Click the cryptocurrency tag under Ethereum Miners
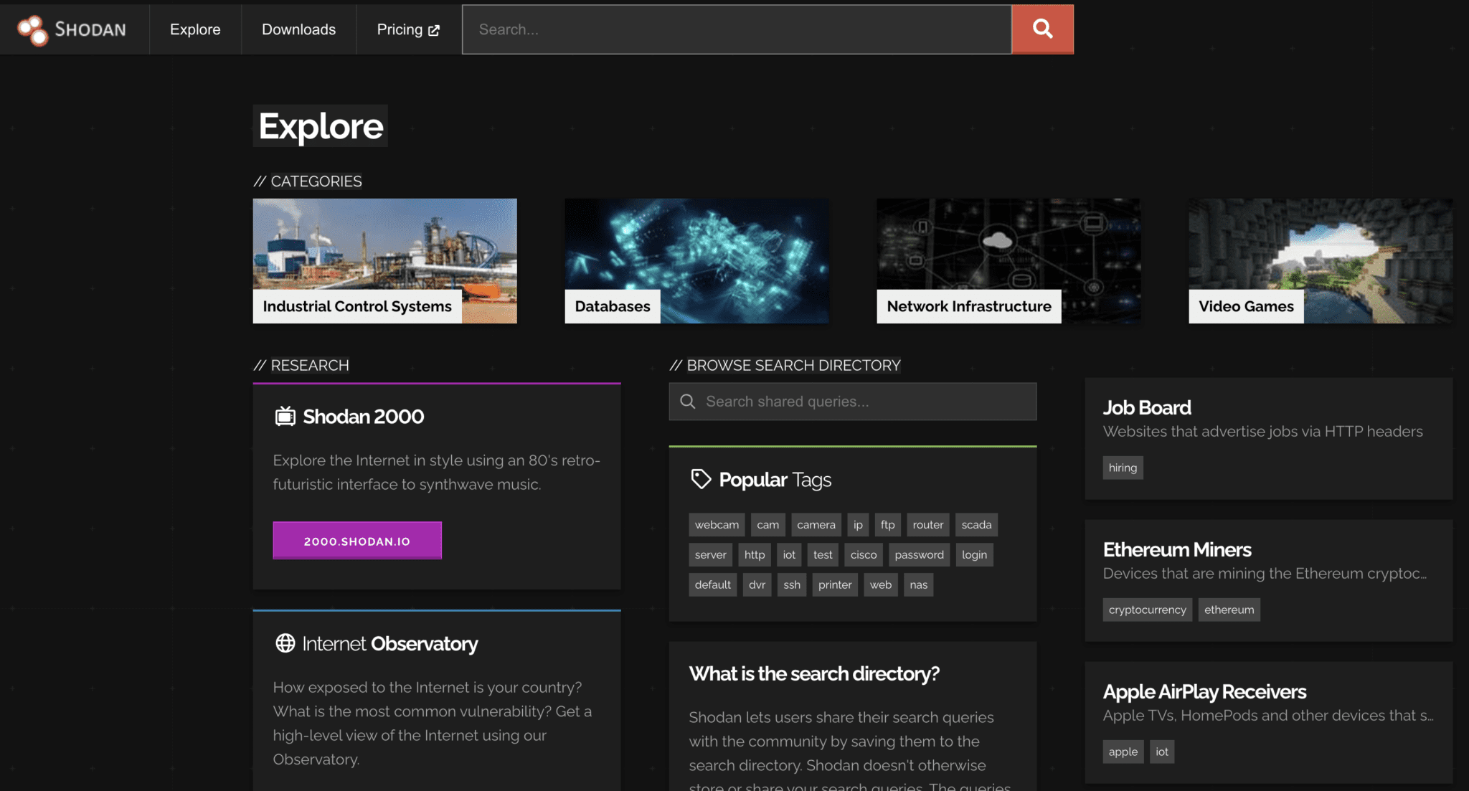Image resolution: width=1469 pixels, height=791 pixels. point(1147,610)
